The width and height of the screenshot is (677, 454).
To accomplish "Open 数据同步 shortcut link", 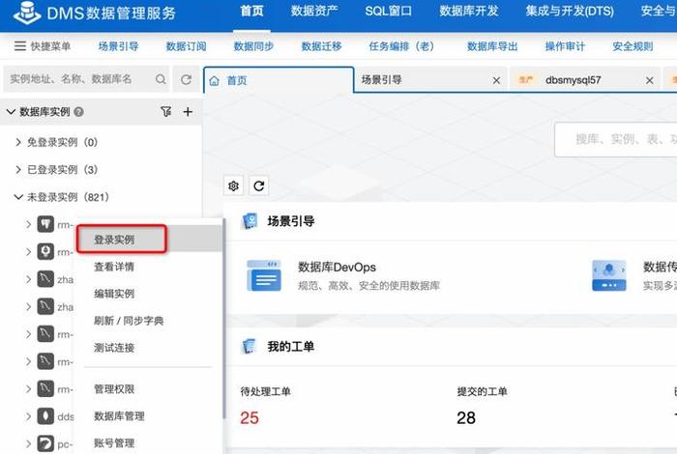I will [x=253, y=46].
